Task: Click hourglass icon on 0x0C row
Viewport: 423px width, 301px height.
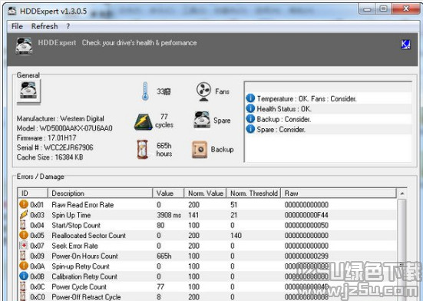Action: [23, 286]
